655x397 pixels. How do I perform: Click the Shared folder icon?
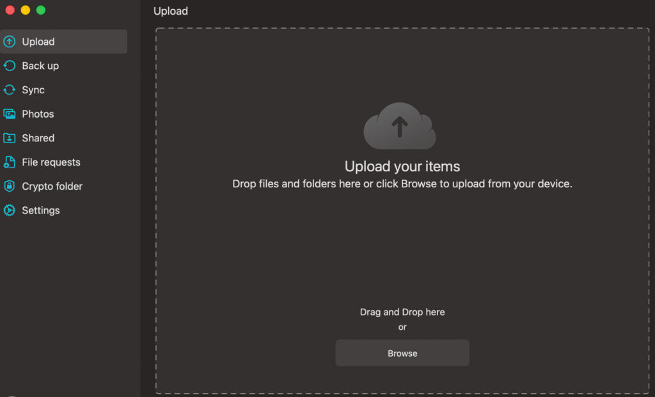[11, 138]
